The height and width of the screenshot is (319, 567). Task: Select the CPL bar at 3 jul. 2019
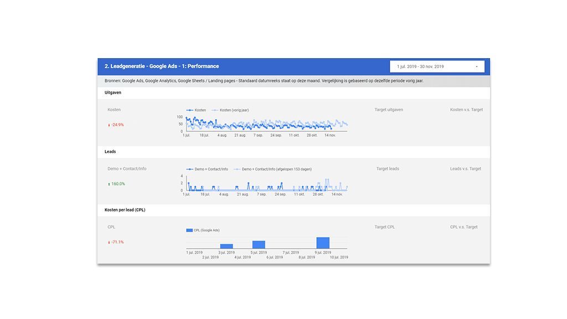tap(226, 246)
